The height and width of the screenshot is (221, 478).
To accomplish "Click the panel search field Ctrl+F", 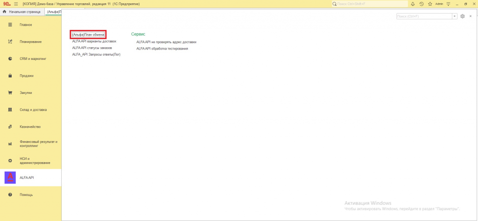I will tap(424, 16).
